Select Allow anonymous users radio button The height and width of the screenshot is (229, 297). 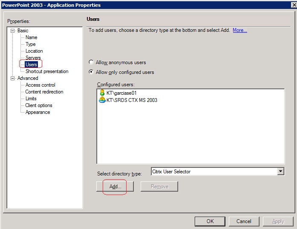pos(91,62)
